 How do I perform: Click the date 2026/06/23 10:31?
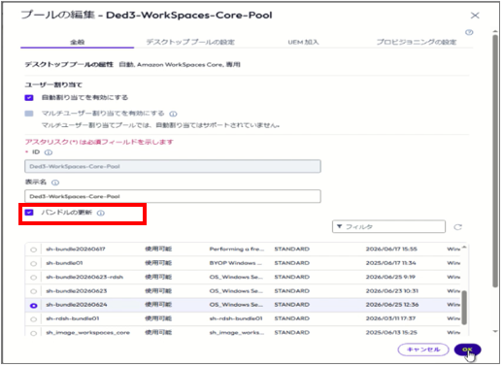[392, 290]
